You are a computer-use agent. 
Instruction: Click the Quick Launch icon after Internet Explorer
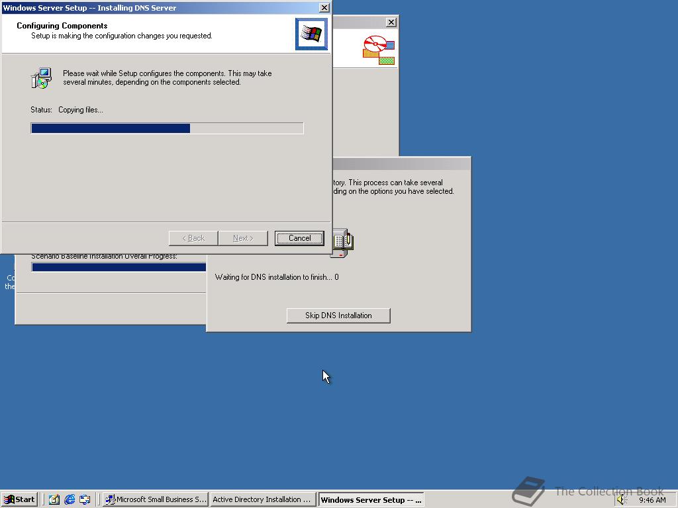(x=85, y=499)
